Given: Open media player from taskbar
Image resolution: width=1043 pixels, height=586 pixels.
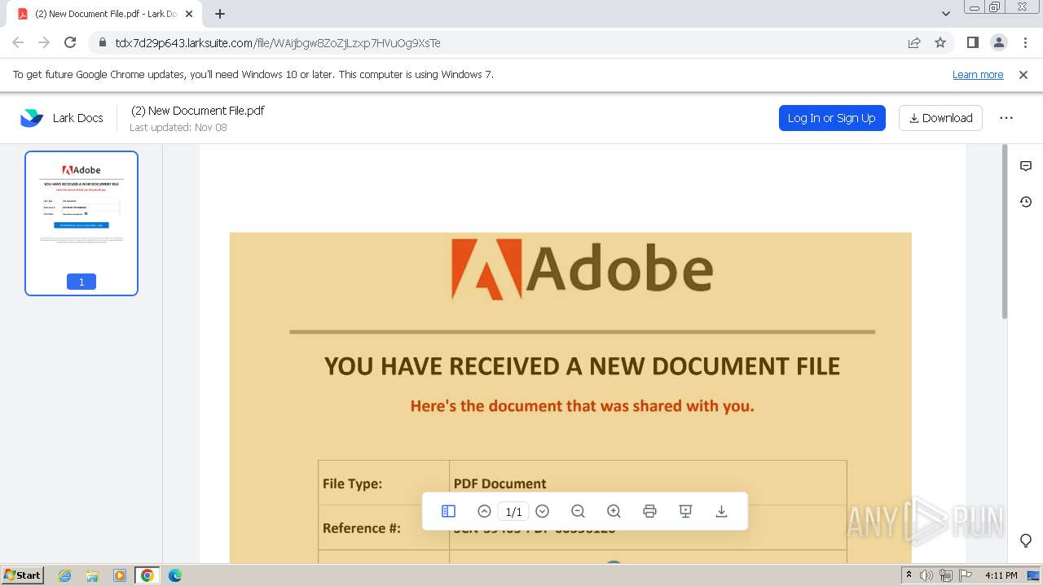Looking at the screenshot, I should coord(120,575).
